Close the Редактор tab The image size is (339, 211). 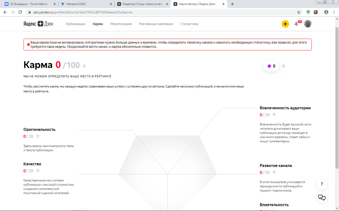167,4
